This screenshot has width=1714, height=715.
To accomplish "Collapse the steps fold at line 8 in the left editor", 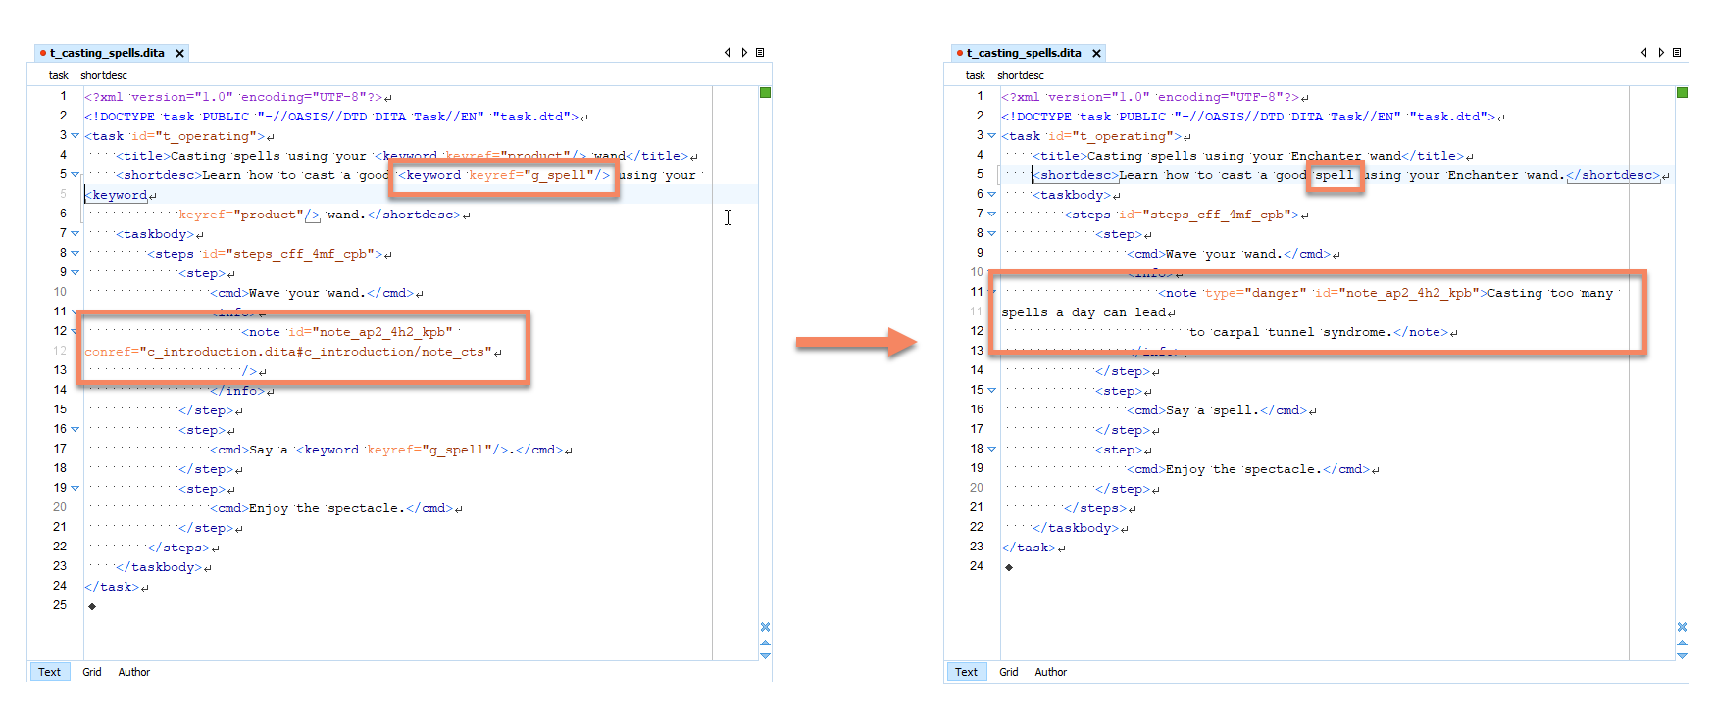I will click(x=75, y=254).
